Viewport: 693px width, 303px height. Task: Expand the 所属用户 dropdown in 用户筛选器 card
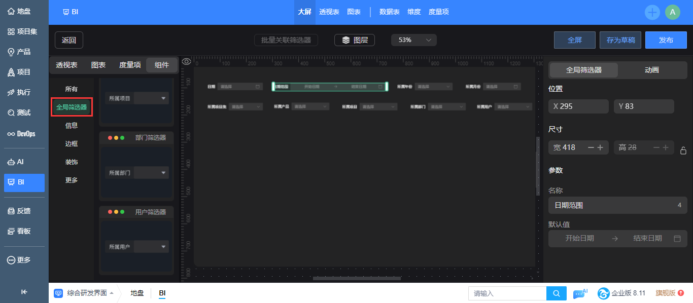pyautogui.click(x=152, y=247)
